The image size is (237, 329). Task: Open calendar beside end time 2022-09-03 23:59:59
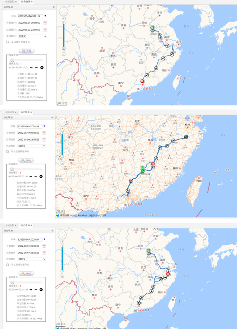coord(45,30)
